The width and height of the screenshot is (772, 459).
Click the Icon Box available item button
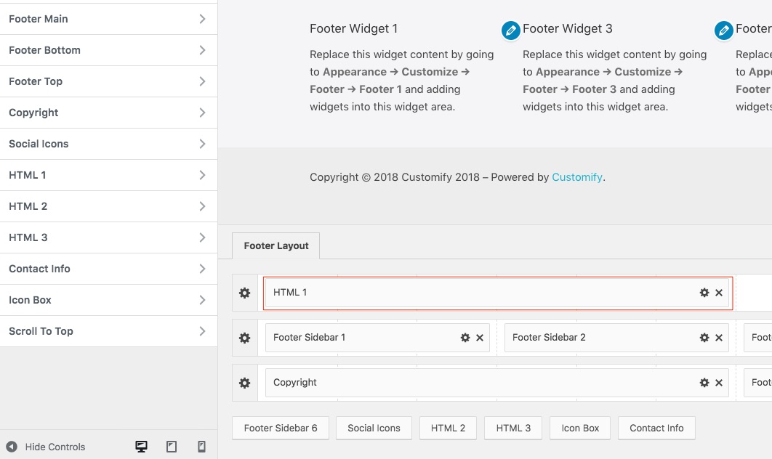[x=580, y=428]
